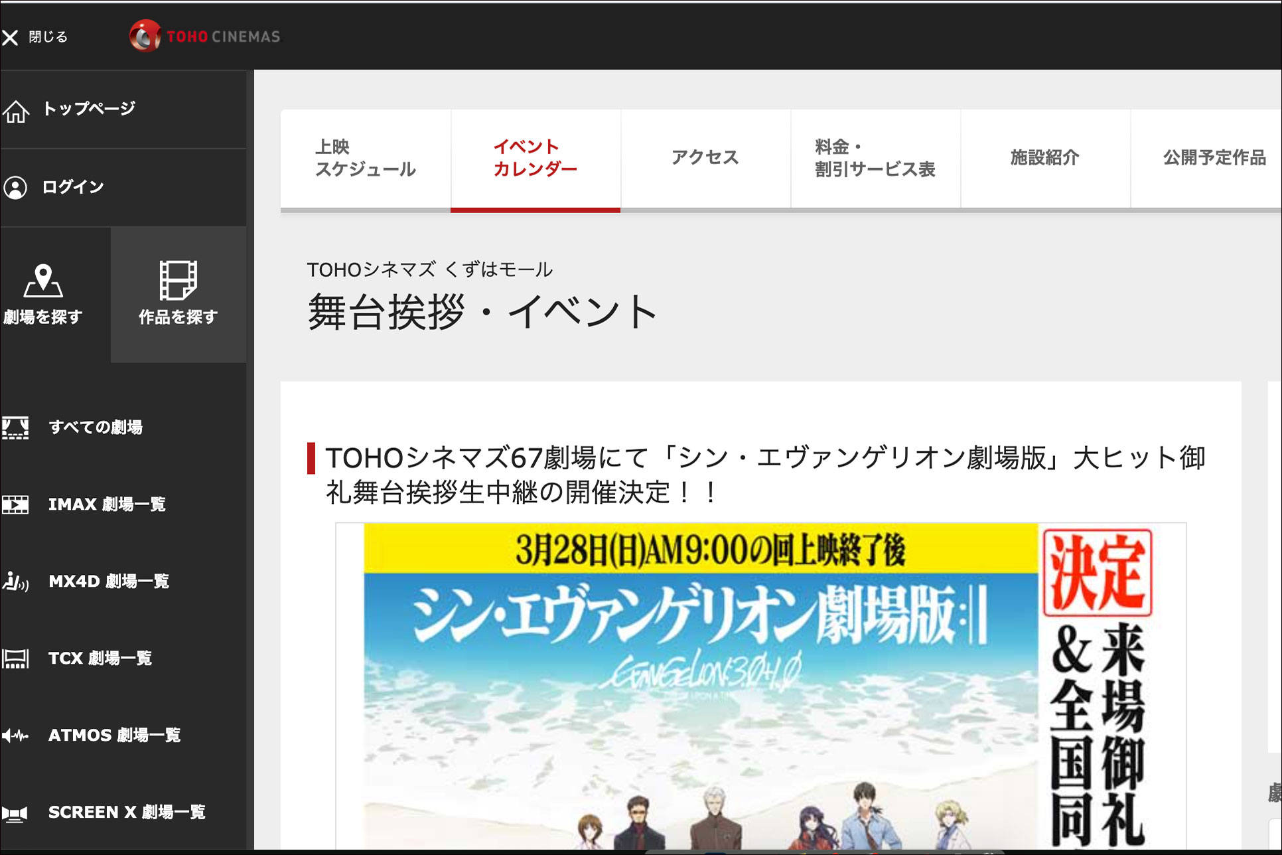
Task: Click the TOHO Cinemas logo
Action: (205, 37)
